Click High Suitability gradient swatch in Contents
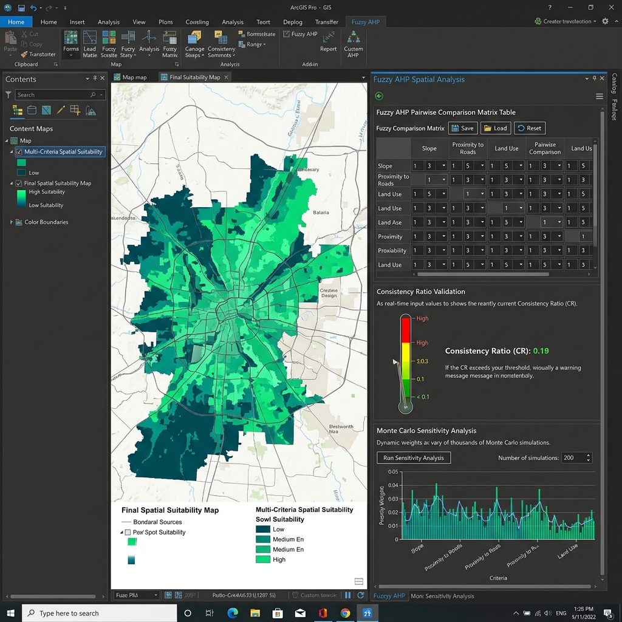 [21, 198]
